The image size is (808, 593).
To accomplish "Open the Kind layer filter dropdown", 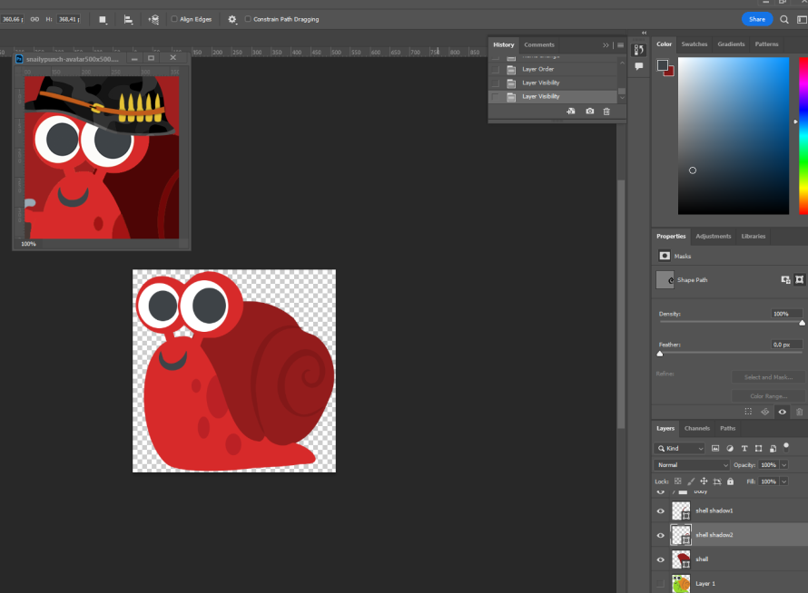I will click(x=679, y=448).
